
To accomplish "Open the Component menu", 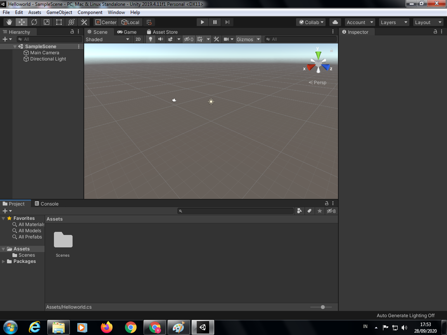I will [x=90, y=12].
